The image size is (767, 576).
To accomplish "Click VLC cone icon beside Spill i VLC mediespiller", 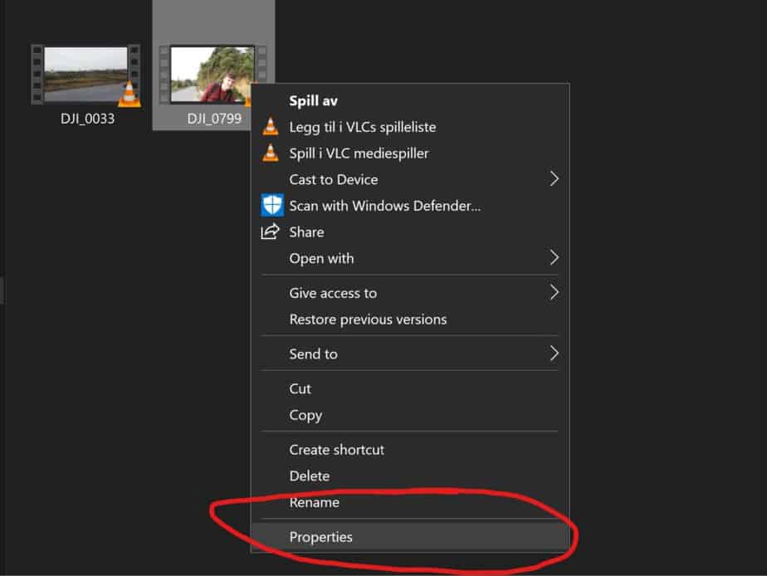I will coord(271,153).
